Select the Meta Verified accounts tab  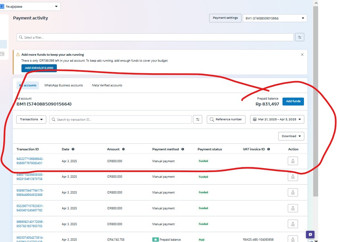[x=107, y=85]
